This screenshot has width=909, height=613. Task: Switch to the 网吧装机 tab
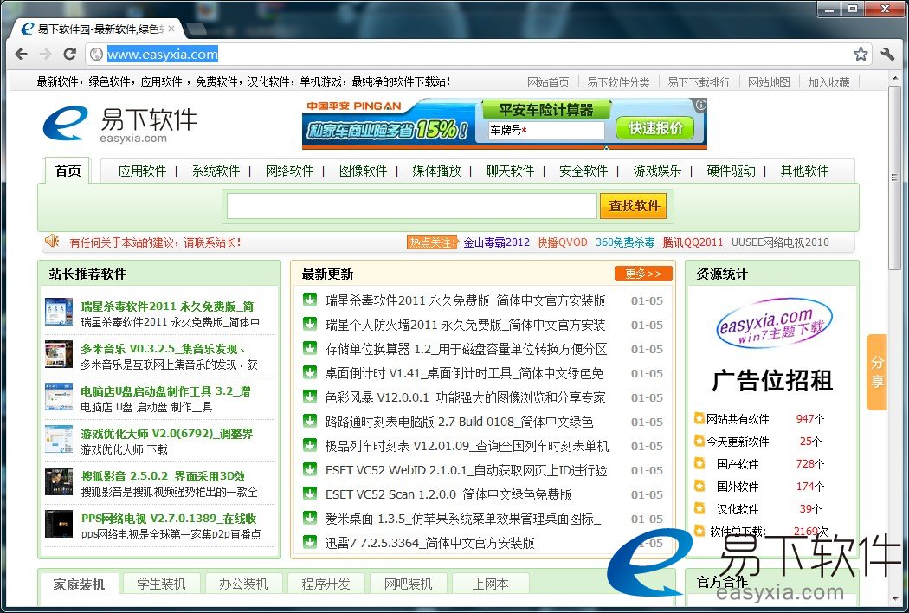408,584
